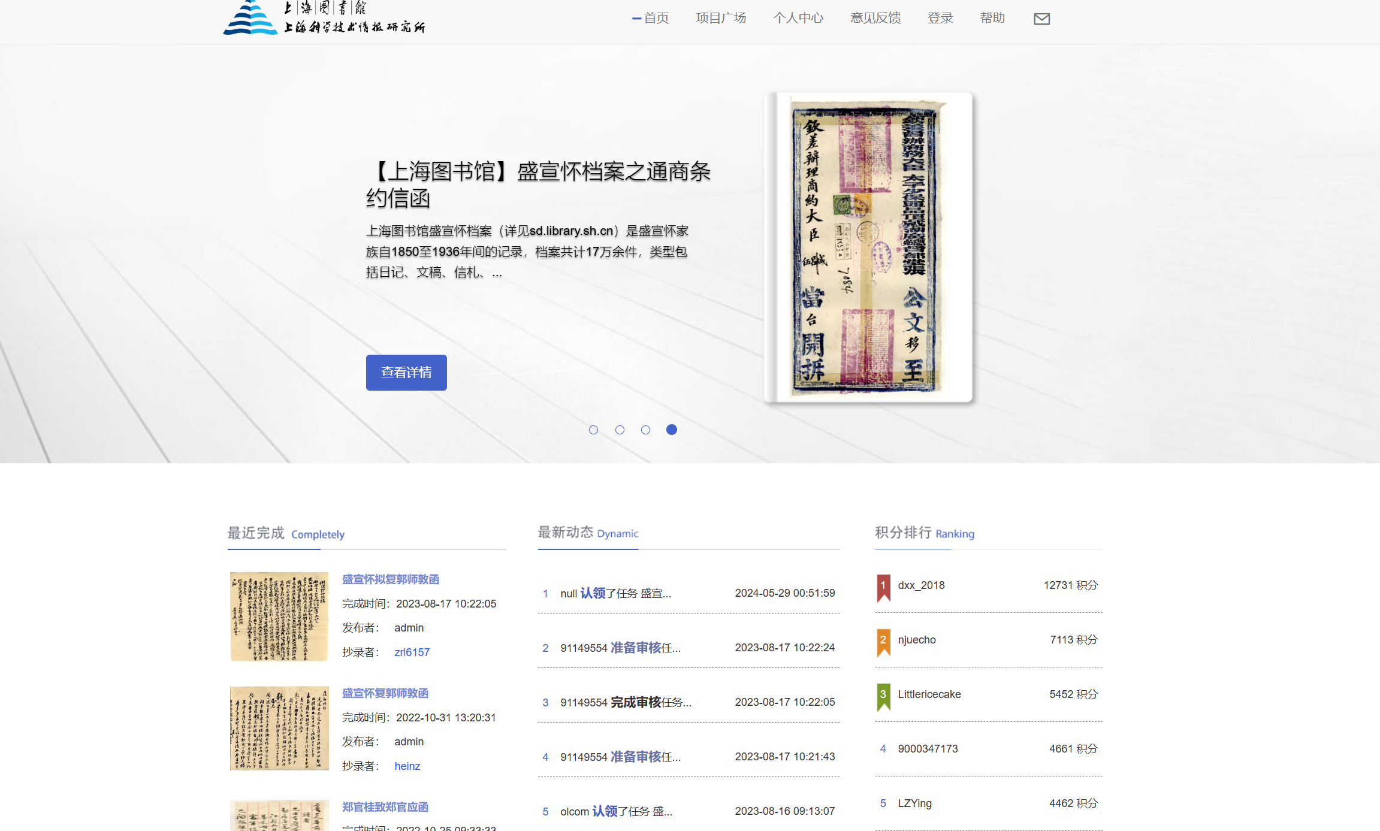Select the third carousel indicator dot
This screenshot has width=1380, height=831.
[645, 430]
